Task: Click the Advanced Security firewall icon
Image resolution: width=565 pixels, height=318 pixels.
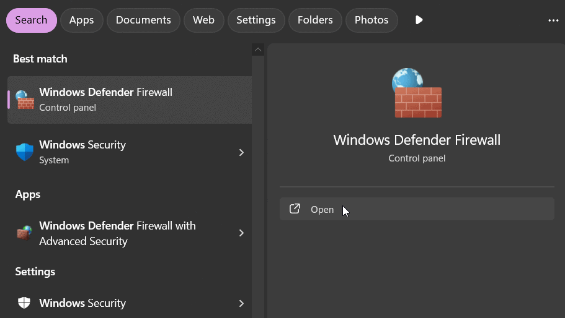Action: 25,233
